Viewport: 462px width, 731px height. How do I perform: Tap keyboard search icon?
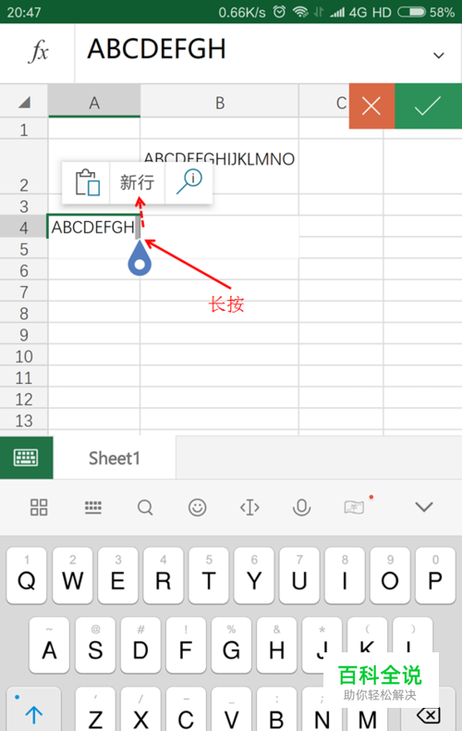tap(145, 507)
